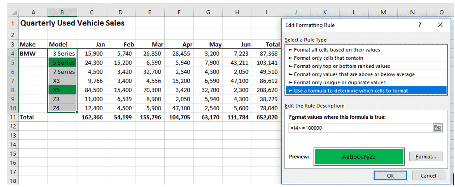
Task: Click the 87,368 total cell
Action: 266,53
